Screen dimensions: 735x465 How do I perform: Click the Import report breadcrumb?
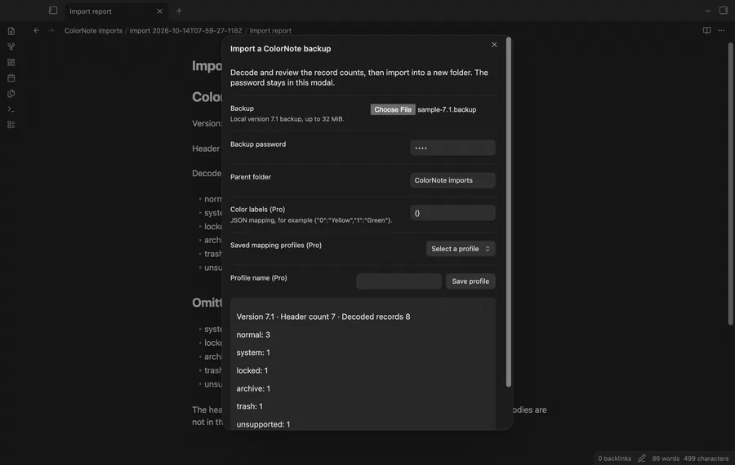click(270, 31)
